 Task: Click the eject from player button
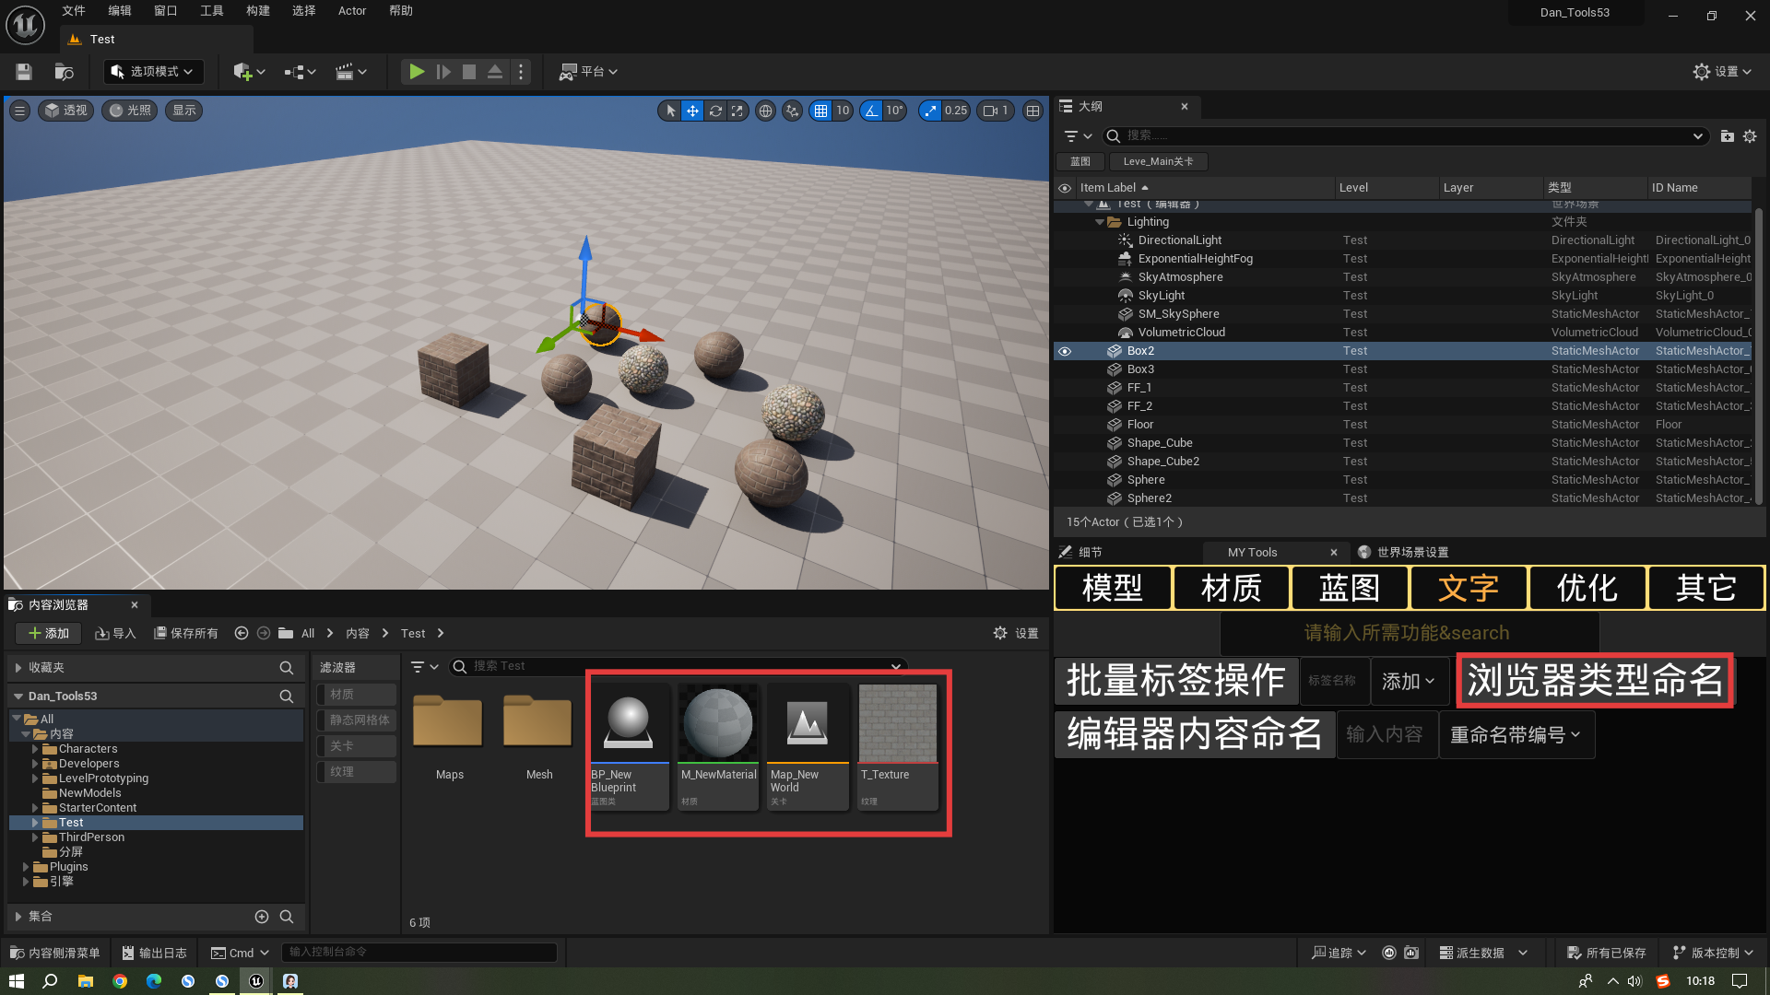click(495, 72)
